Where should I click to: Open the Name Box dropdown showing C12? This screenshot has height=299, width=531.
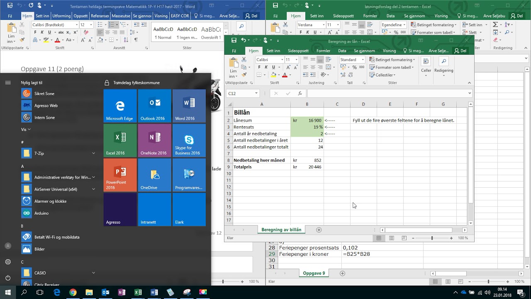click(x=256, y=93)
